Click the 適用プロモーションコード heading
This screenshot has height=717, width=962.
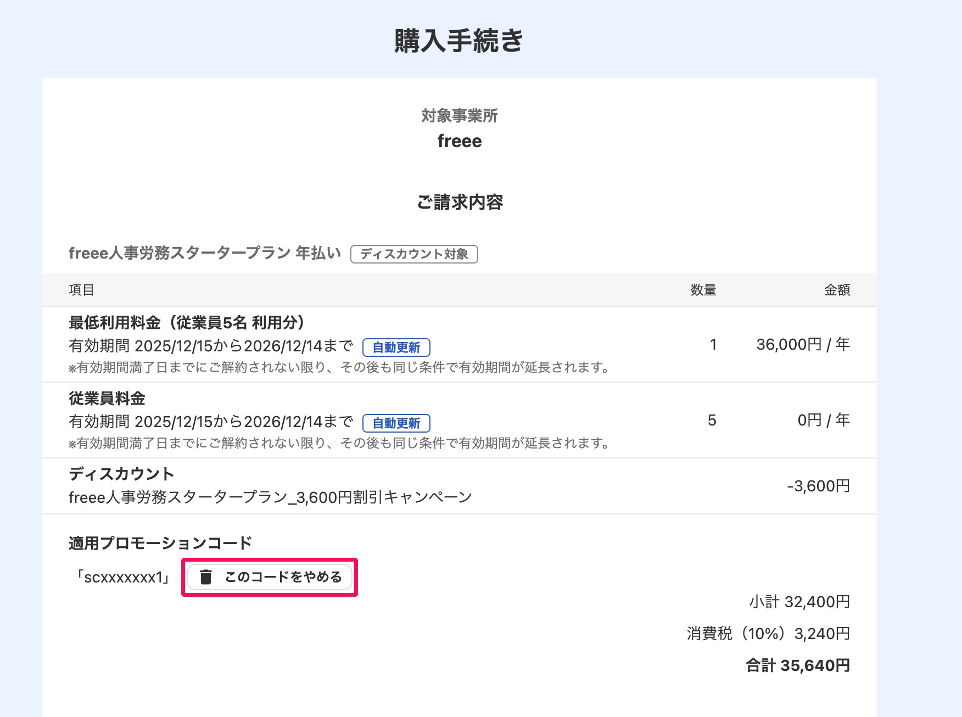[160, 543]
